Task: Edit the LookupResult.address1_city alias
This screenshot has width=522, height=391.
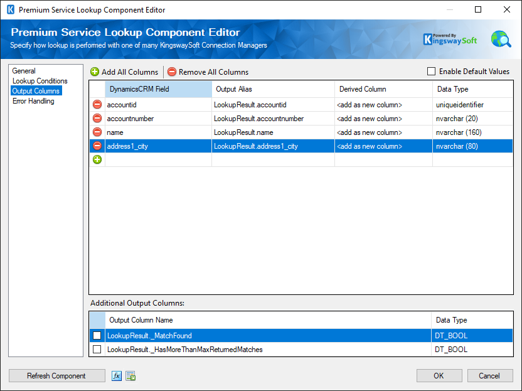Action: 273,146
